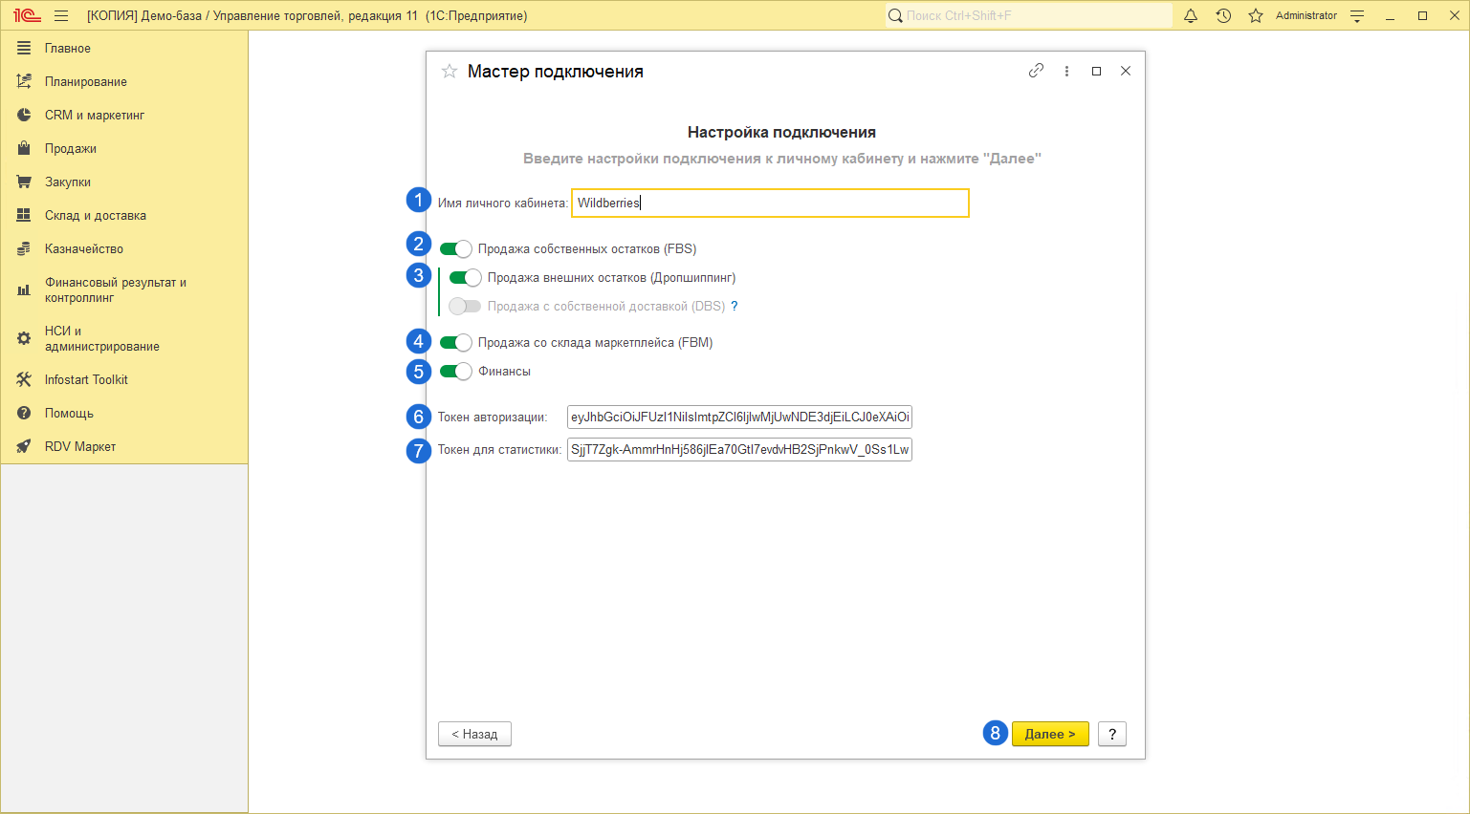The image size is (1470, 814).
Task: Click the < Назад button
Action: [x=474, y=734]
